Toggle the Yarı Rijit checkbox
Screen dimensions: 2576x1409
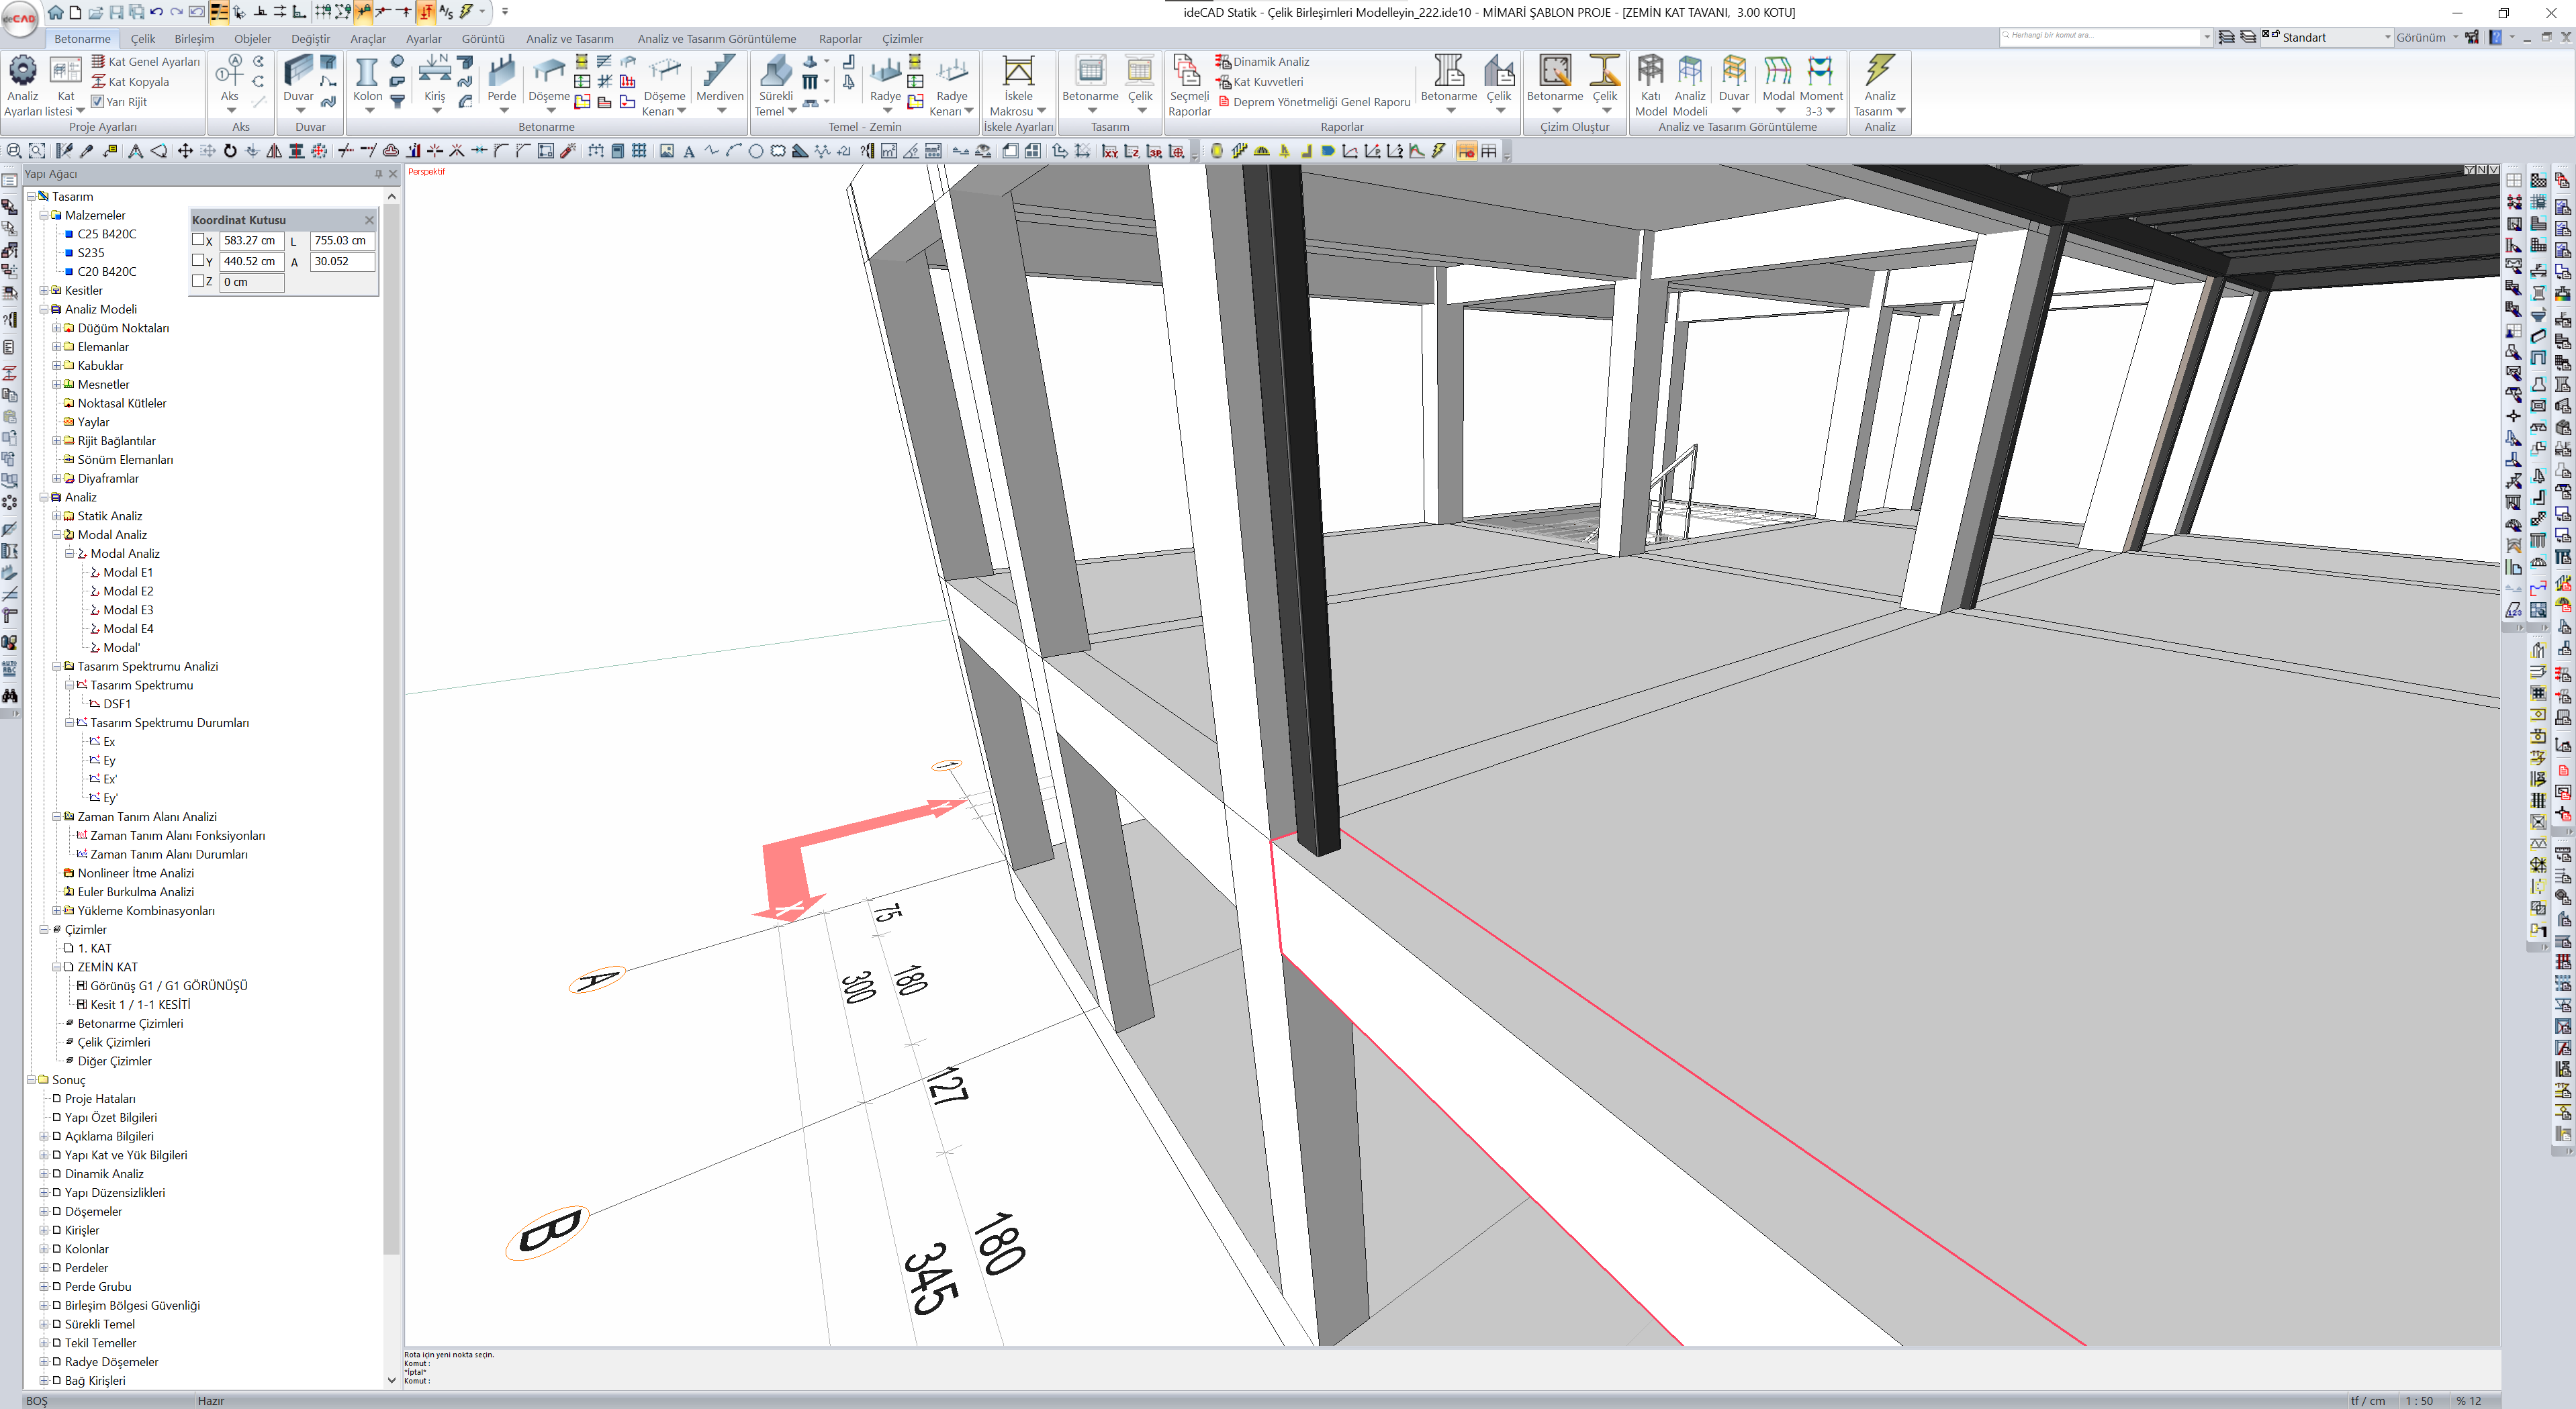pos(97,101)
